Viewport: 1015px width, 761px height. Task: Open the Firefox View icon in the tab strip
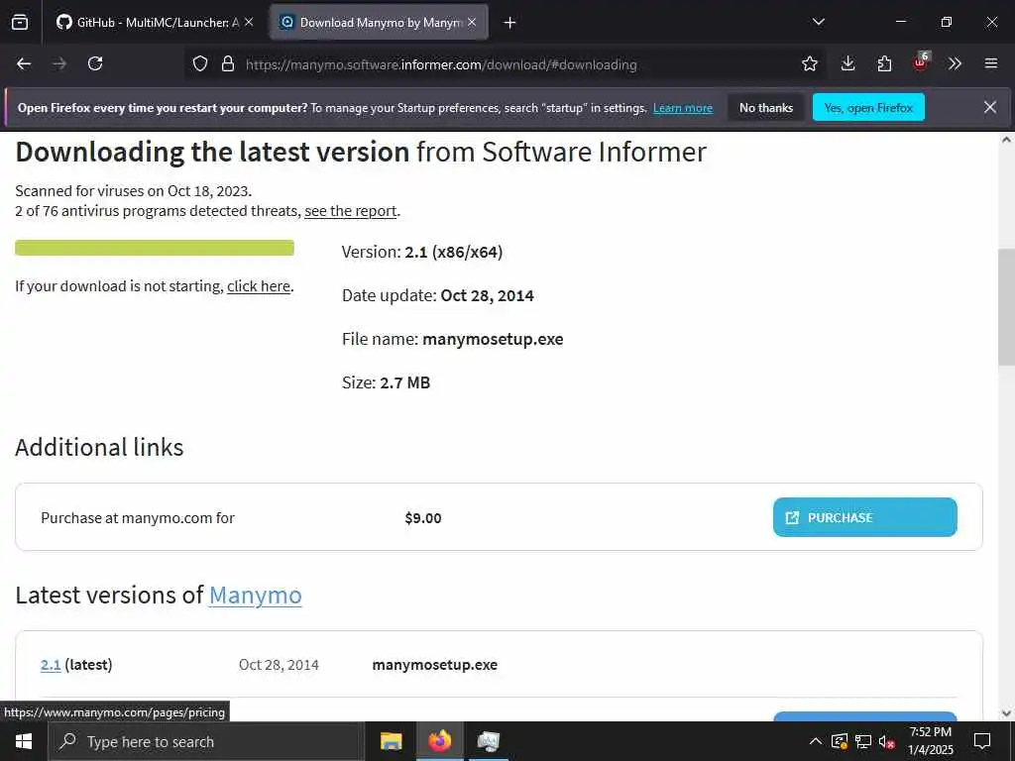pyautogui.click(x=20, y=23)
